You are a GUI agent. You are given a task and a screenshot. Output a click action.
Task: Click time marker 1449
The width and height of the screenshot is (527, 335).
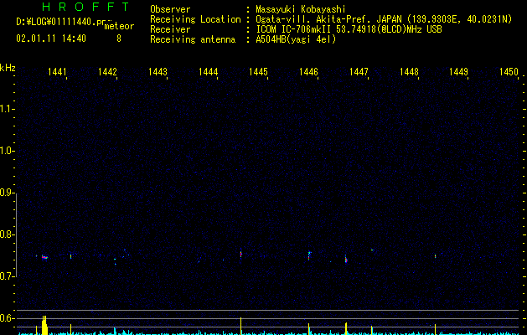[x=459, y=71]
